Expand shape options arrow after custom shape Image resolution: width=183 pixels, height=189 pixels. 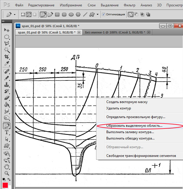98,14
